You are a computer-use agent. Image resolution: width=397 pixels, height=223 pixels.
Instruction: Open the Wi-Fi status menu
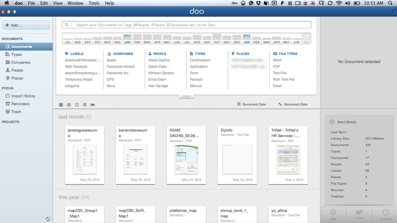[x=339, y=3]
